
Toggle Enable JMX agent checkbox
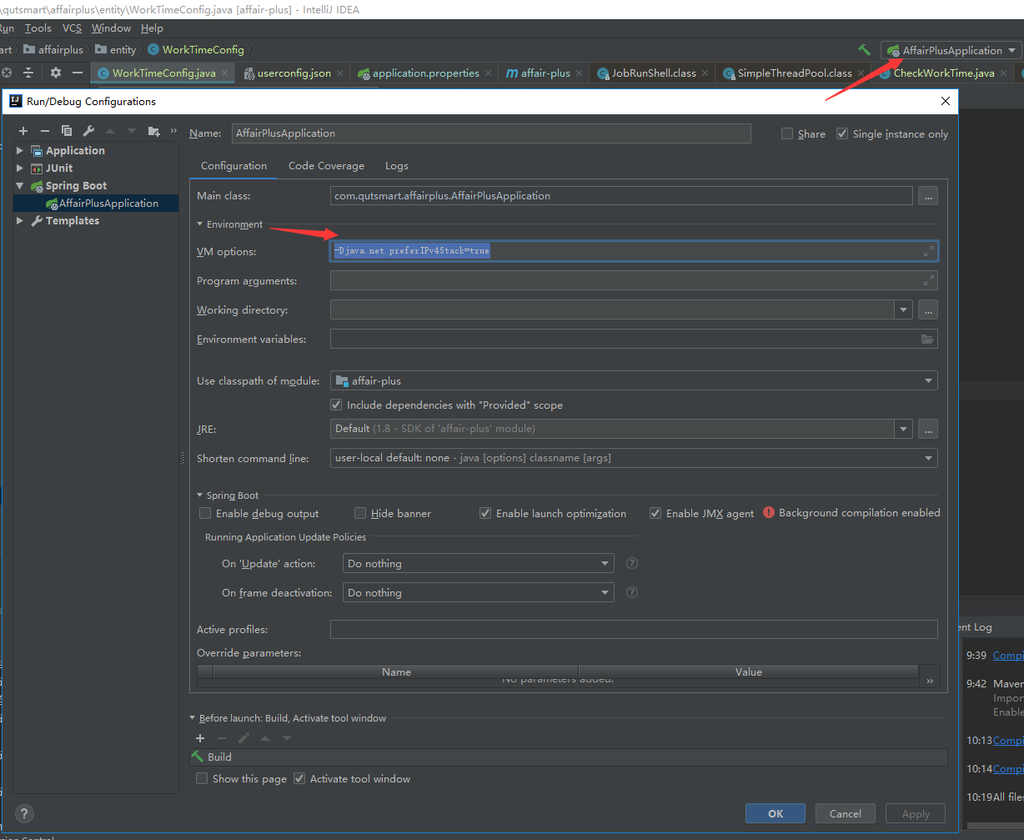[x=655, y=513]
